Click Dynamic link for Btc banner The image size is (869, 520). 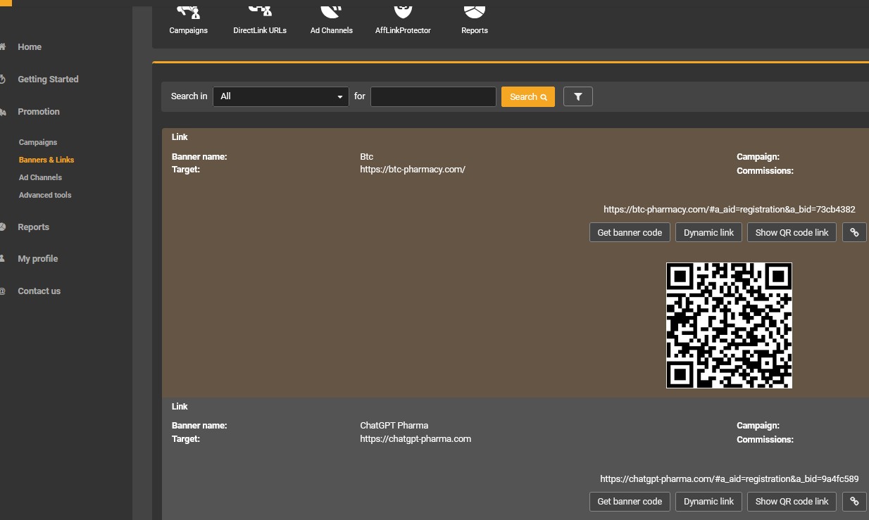pos(708,232)
